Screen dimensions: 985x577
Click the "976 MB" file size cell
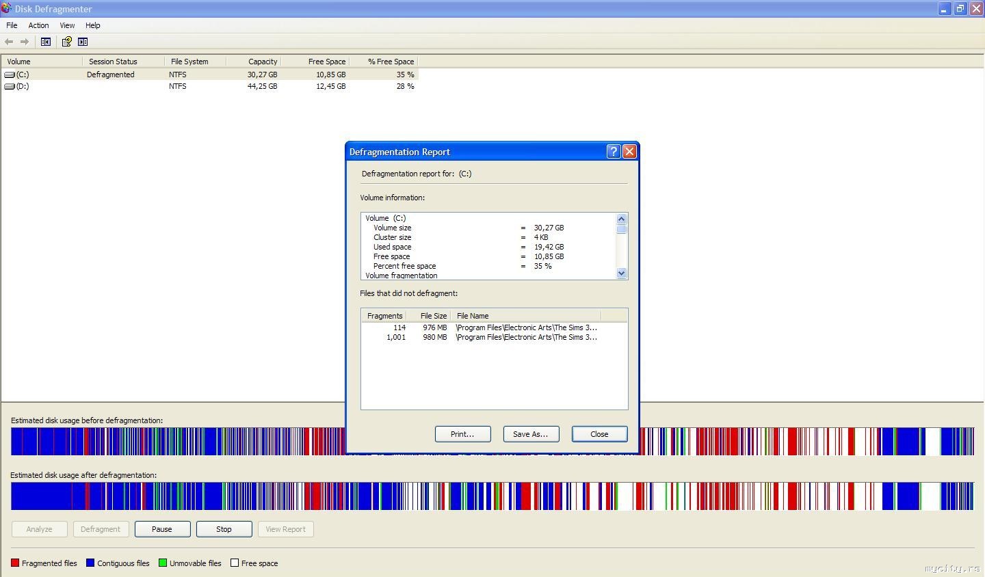[435, 327]
